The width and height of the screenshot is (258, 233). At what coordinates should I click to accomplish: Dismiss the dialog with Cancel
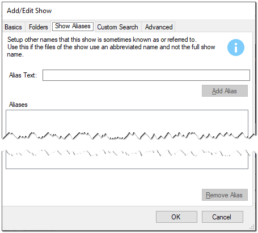pyautogui.click(x=222, y=217)
